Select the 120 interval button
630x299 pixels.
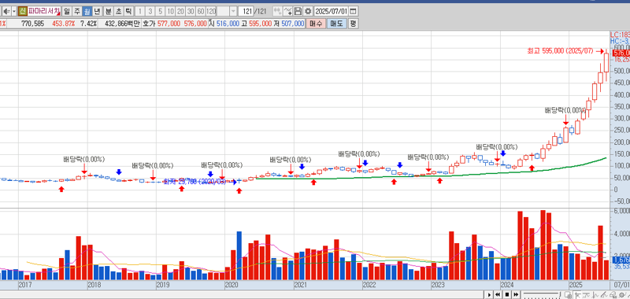[x=211, y=11]
